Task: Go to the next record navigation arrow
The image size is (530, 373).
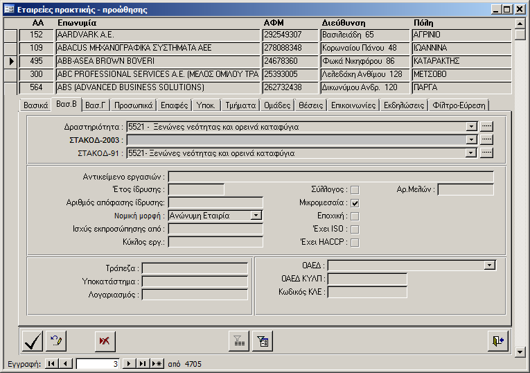Action: (x=128, y=363)
